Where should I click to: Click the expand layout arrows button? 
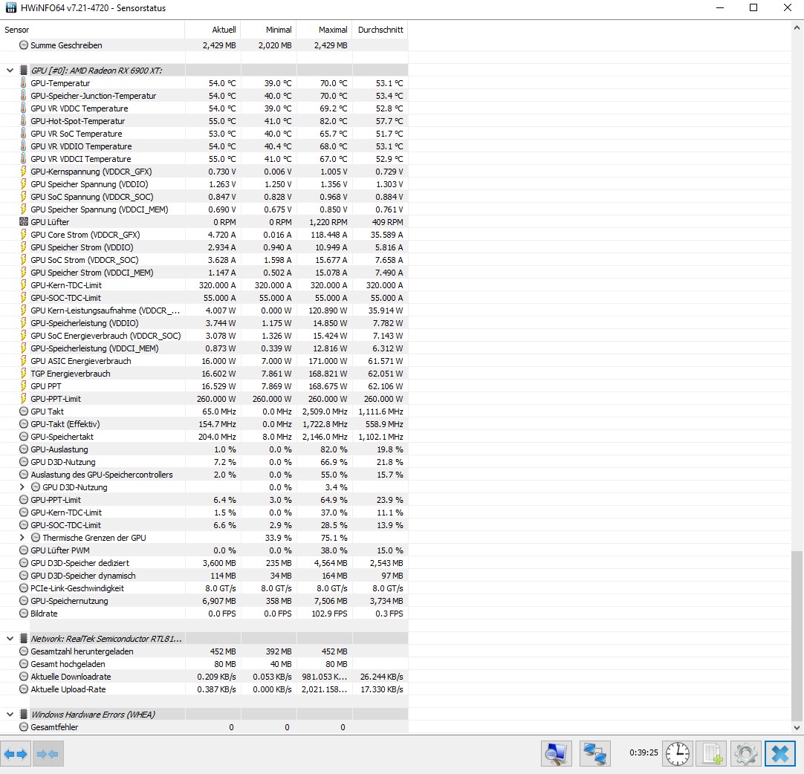click(16, 753)
